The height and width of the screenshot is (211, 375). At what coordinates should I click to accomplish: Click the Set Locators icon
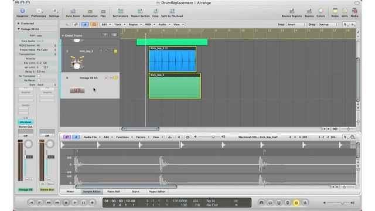(121, 11)
